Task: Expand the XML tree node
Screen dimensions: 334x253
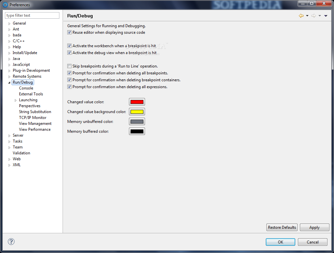Action: pyautogui.click(x=9, y=165)
